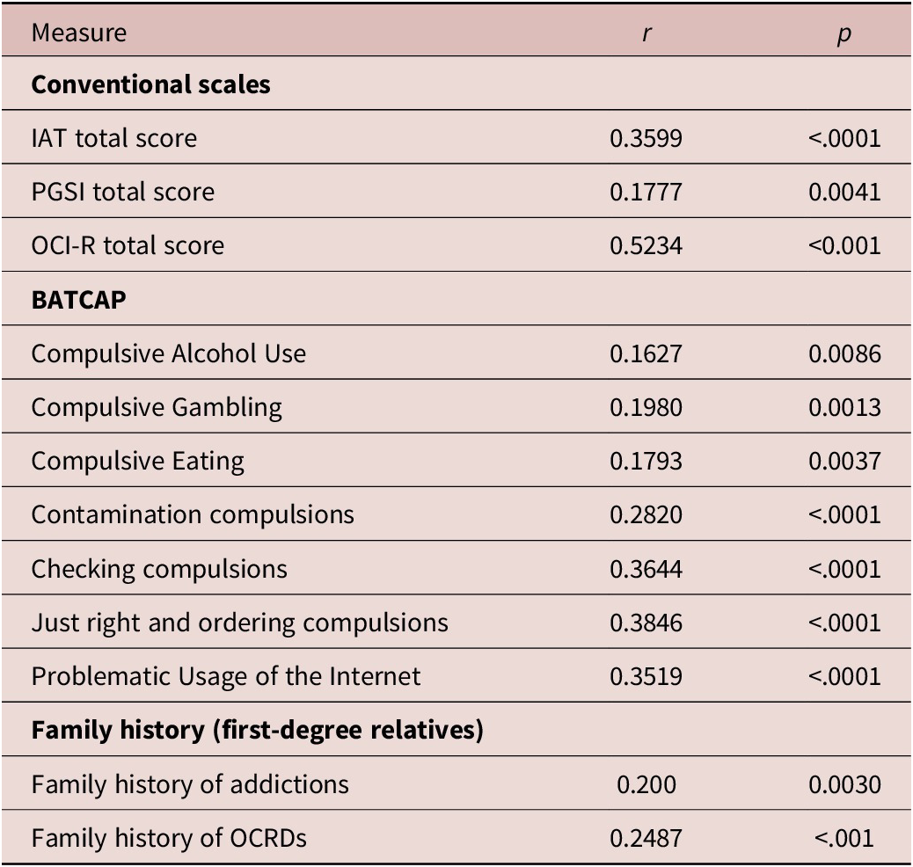
Task: Select the p value 0.0041
Action: tap(844, 192)
